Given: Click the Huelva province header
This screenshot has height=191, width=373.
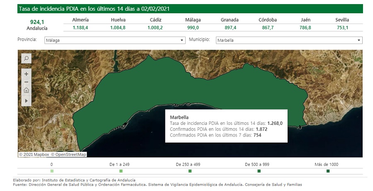Looking at the screenshot, I should point(118,20).
